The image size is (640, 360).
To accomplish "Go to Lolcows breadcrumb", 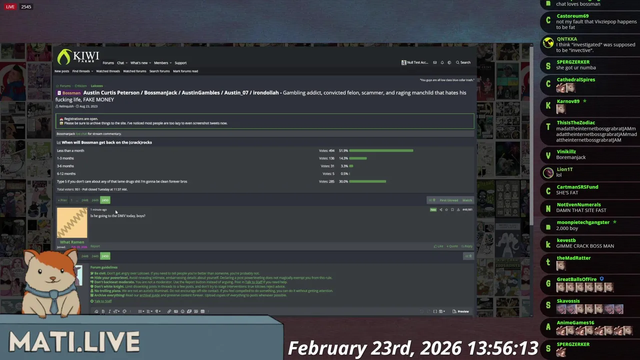I will (x=96, y=86).
